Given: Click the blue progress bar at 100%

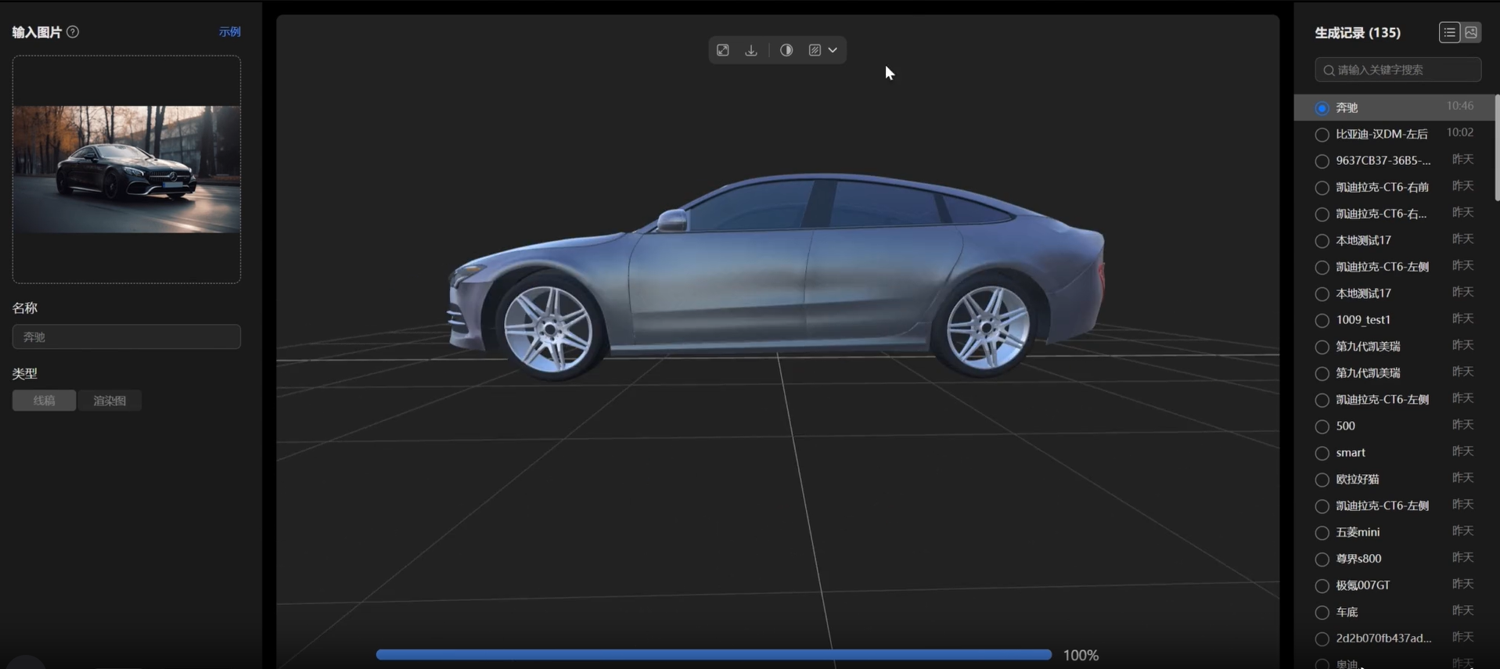Looking at the screenshot, I should pyautogui.click(x=713, y=655).
